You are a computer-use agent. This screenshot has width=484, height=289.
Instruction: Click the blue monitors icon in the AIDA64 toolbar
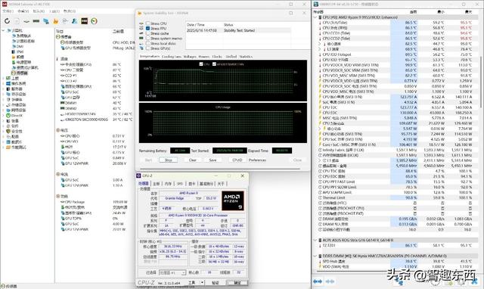coord(46,21)
